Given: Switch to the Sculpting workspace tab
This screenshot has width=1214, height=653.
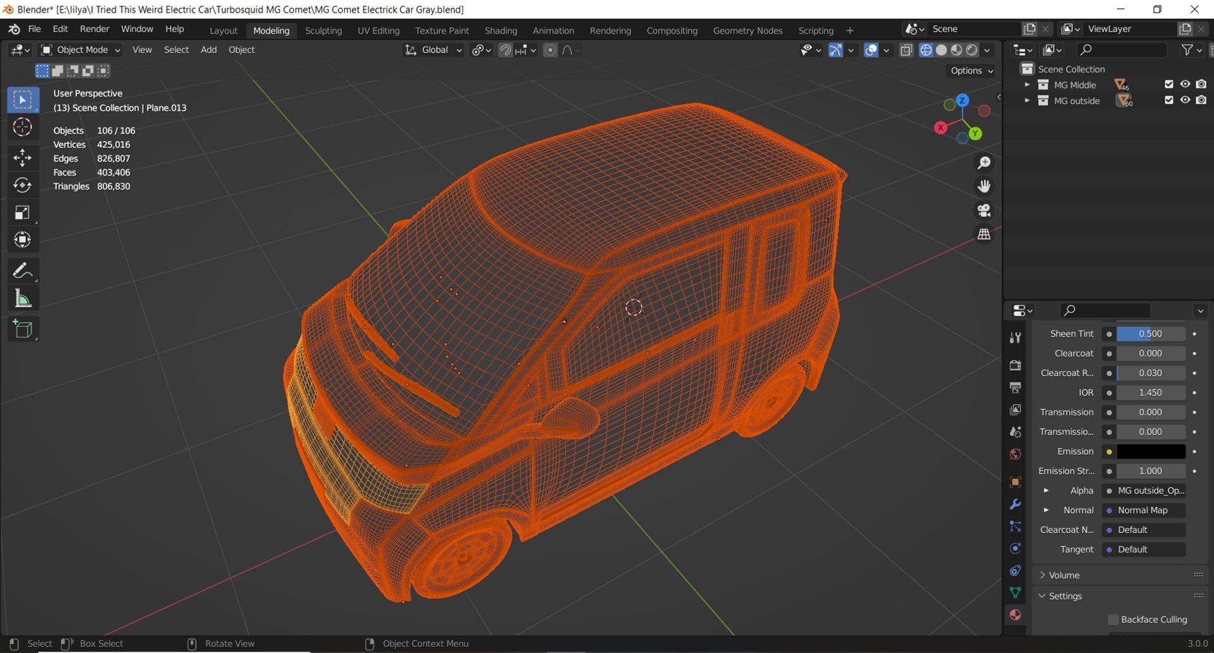Looking at the screenshot, I should [323, 30].
